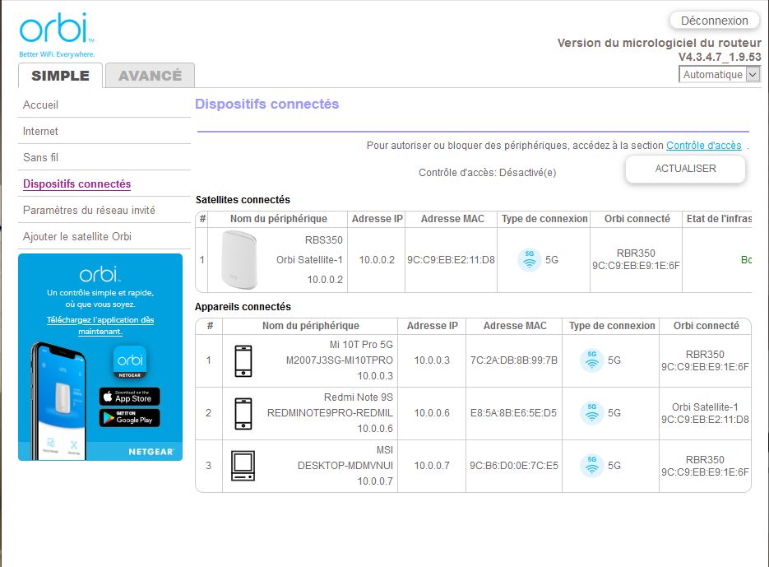
Task: Tap the App Store download badge
Action: 130,397
